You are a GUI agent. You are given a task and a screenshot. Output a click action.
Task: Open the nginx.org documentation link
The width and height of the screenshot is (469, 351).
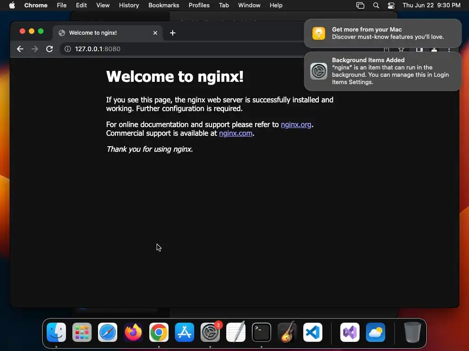coord(296,124)
